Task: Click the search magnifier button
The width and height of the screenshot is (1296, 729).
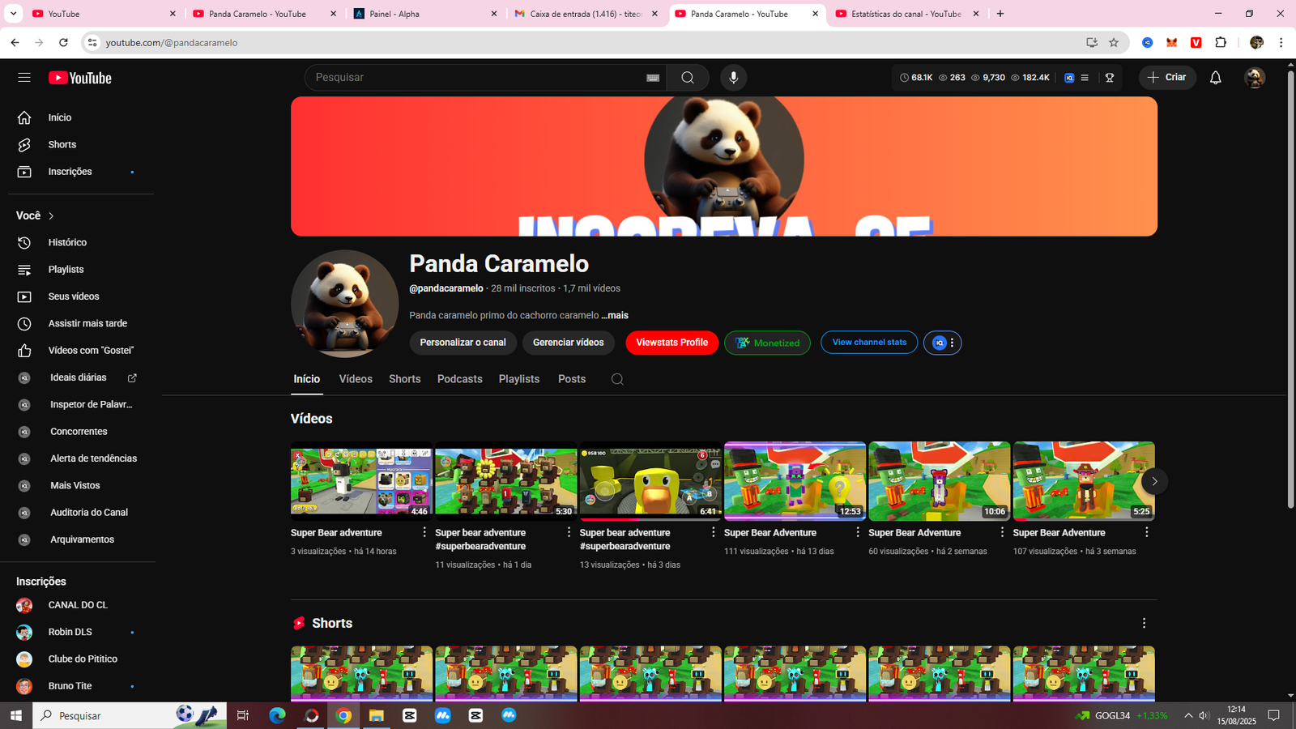Action: coord(688,78)
